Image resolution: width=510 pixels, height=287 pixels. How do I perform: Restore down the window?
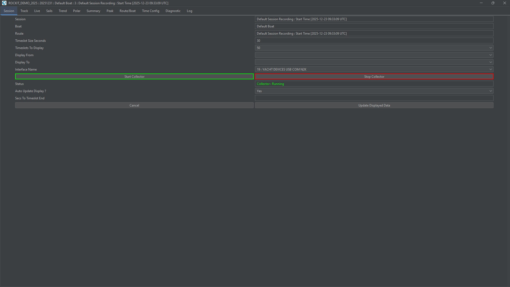pyautogui.click(x=493, y=3)
